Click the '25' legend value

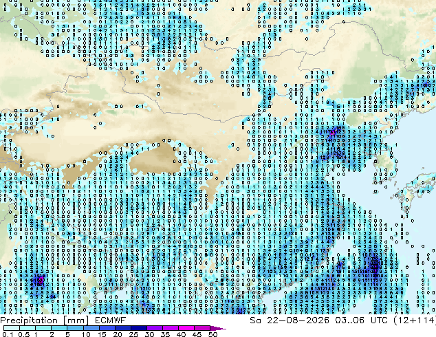point(133,334)
